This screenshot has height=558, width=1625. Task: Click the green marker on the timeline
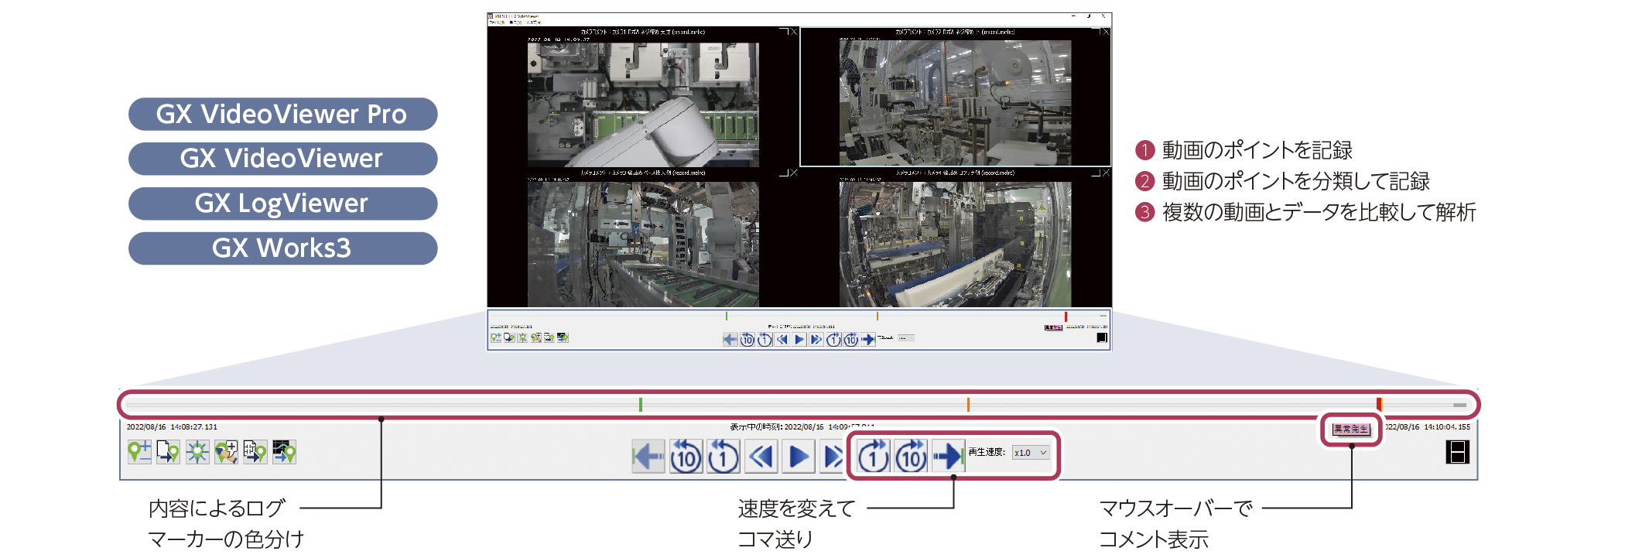click(641, 405)
